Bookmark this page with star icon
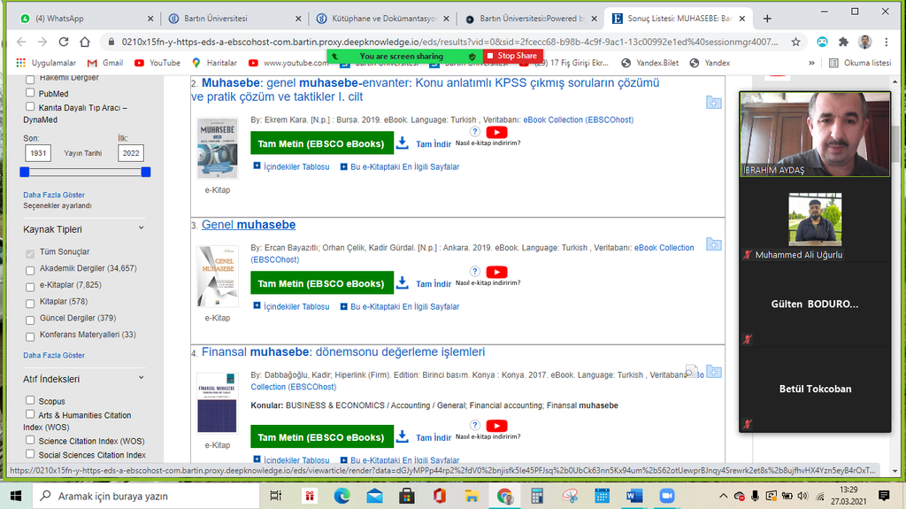 [796, 42]
